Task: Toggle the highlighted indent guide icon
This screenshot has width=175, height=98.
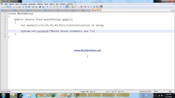Action: tap(67, 7)
